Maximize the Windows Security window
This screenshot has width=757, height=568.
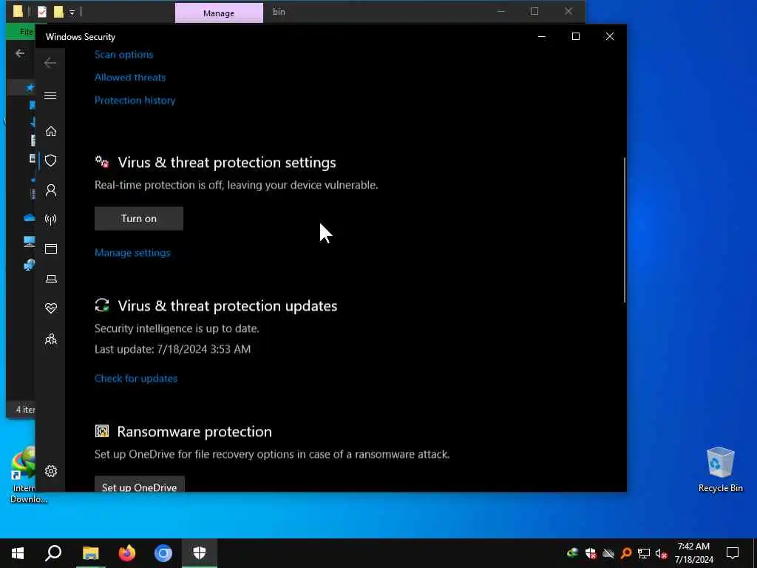pos(575,37)
